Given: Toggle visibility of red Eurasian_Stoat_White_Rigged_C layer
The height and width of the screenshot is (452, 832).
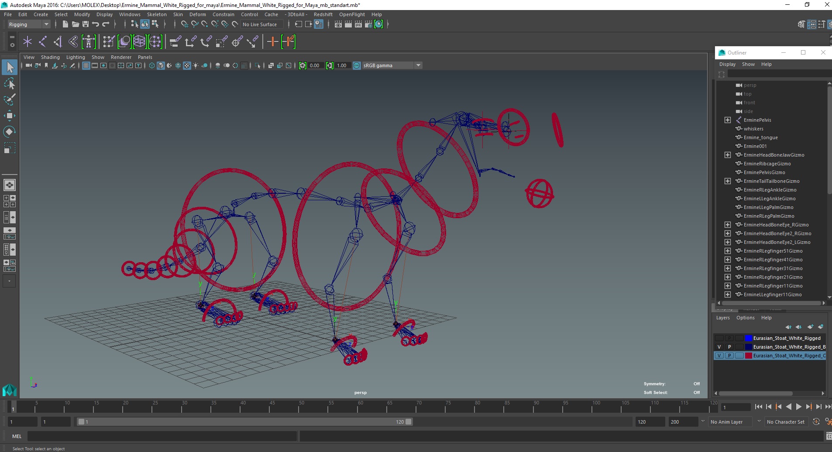Looking at the screenshot, I should click(x=719, y=356).
